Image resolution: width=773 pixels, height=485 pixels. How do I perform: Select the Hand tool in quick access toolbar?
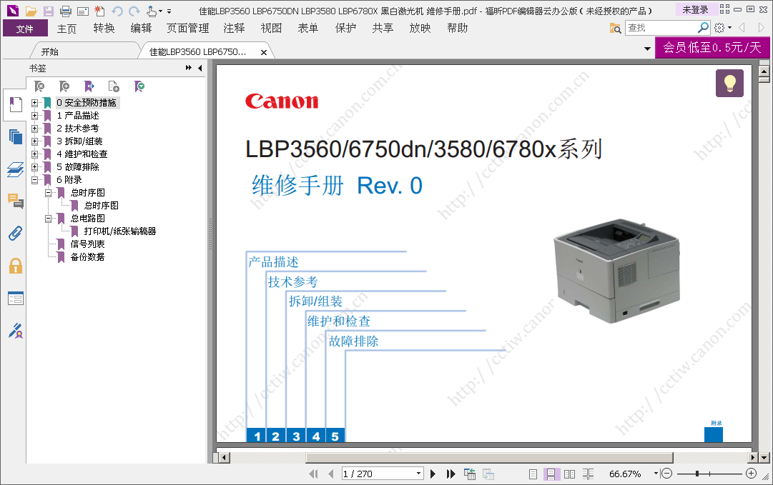[152, 11]
